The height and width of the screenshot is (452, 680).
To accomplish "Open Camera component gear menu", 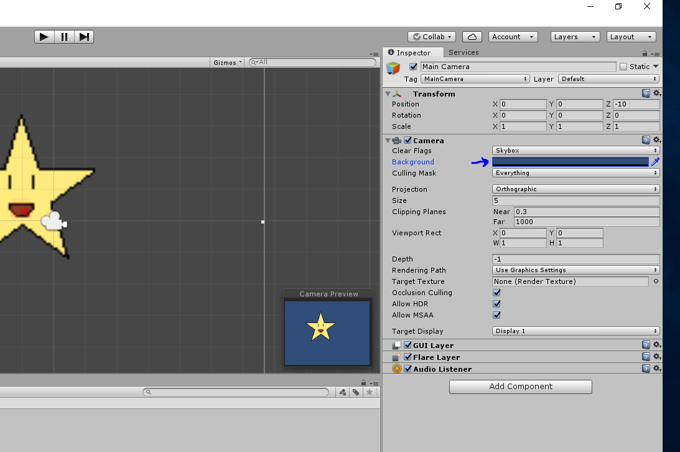I will tap(657, 139).
